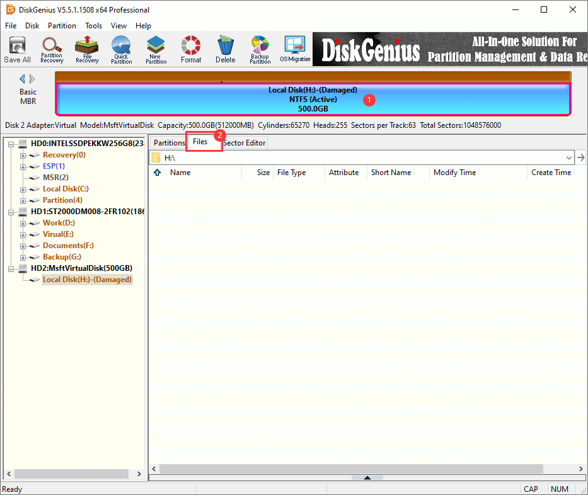Click the Format toolbar icon
This screenshot has width=588, height=495.
pos(191,50)
